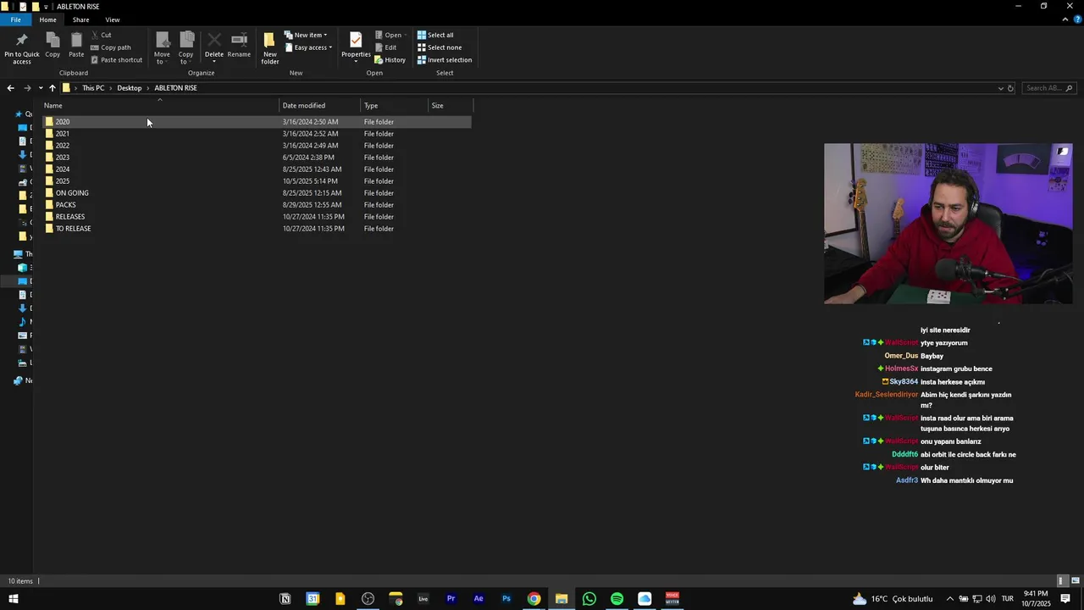Open Voicemeeter from the taskbar

pos(672,599)
